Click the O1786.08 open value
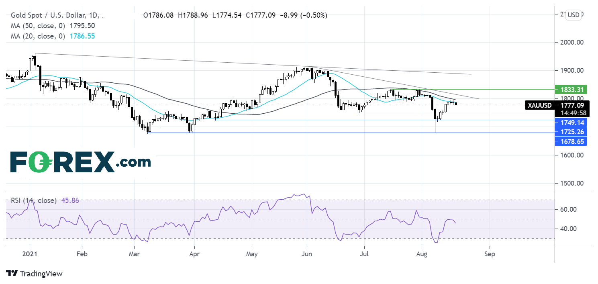 coord(158,16)
